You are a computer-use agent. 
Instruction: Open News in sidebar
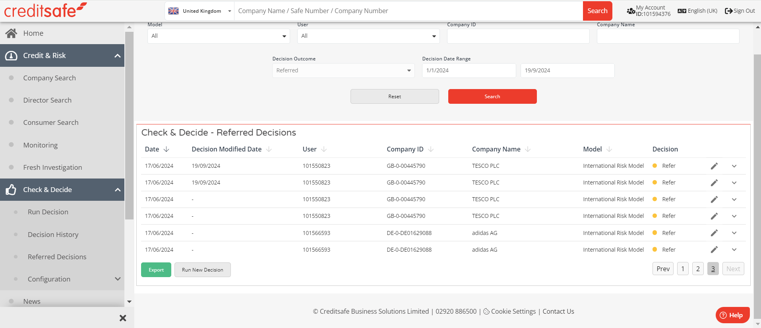coord(32,301)
